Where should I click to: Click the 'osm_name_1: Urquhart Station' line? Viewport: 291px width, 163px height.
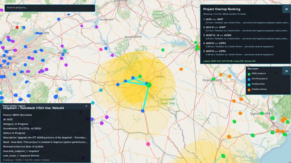click(21, 156)
